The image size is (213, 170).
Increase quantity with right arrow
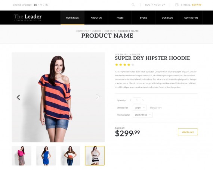[143, 100]
